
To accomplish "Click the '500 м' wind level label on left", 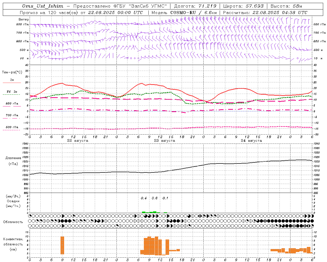I will point(24,50).
